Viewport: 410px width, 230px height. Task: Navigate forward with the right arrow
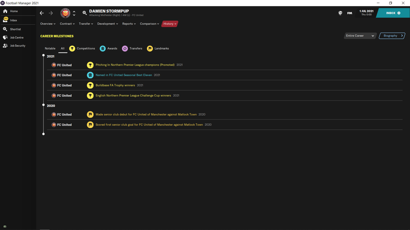(51, 13)
